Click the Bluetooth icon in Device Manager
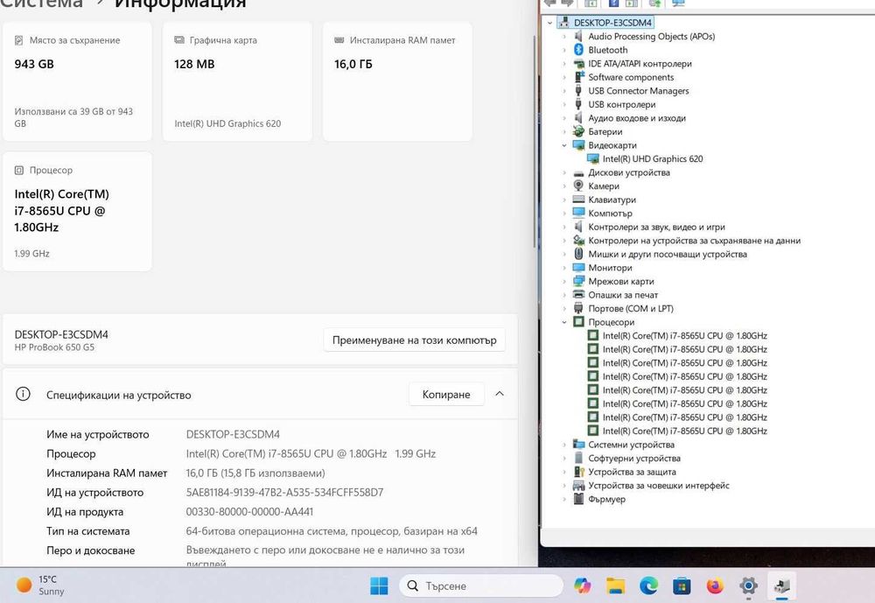The height and width of the screenshot is (603, 875). pyautogui.click(x=578, y=50)
